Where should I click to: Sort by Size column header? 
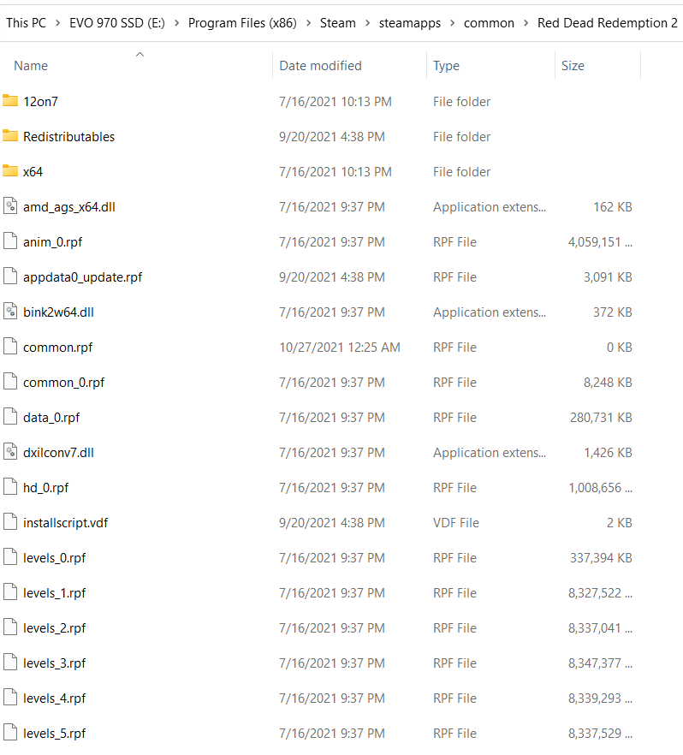click(x=573, y=65)
